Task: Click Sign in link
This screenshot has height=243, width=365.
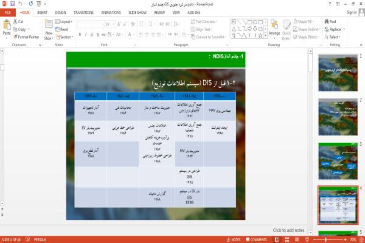Action: click(352, 12)
